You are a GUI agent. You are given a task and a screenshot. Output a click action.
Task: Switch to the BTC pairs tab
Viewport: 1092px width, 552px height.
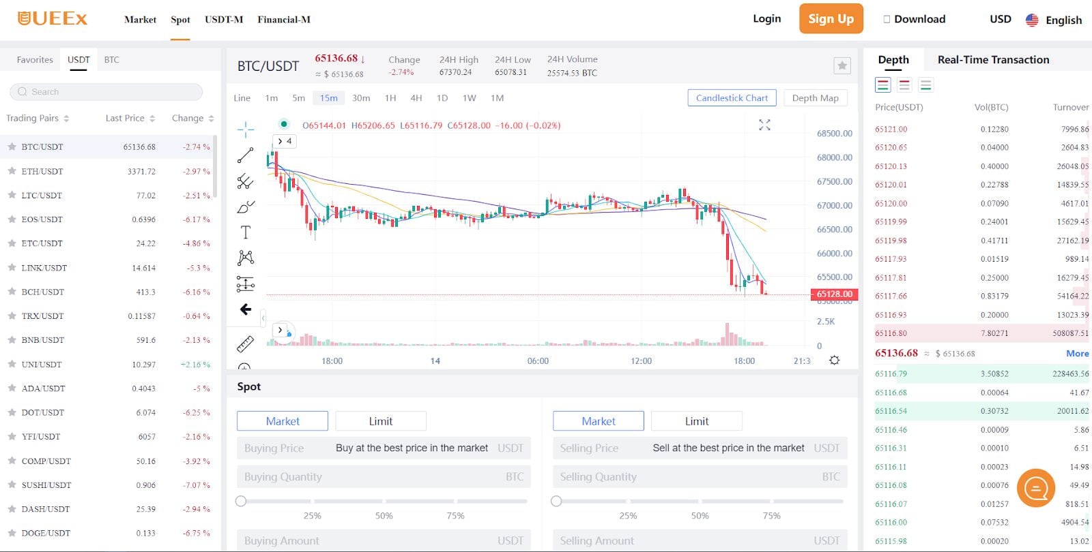pos(112,60)
